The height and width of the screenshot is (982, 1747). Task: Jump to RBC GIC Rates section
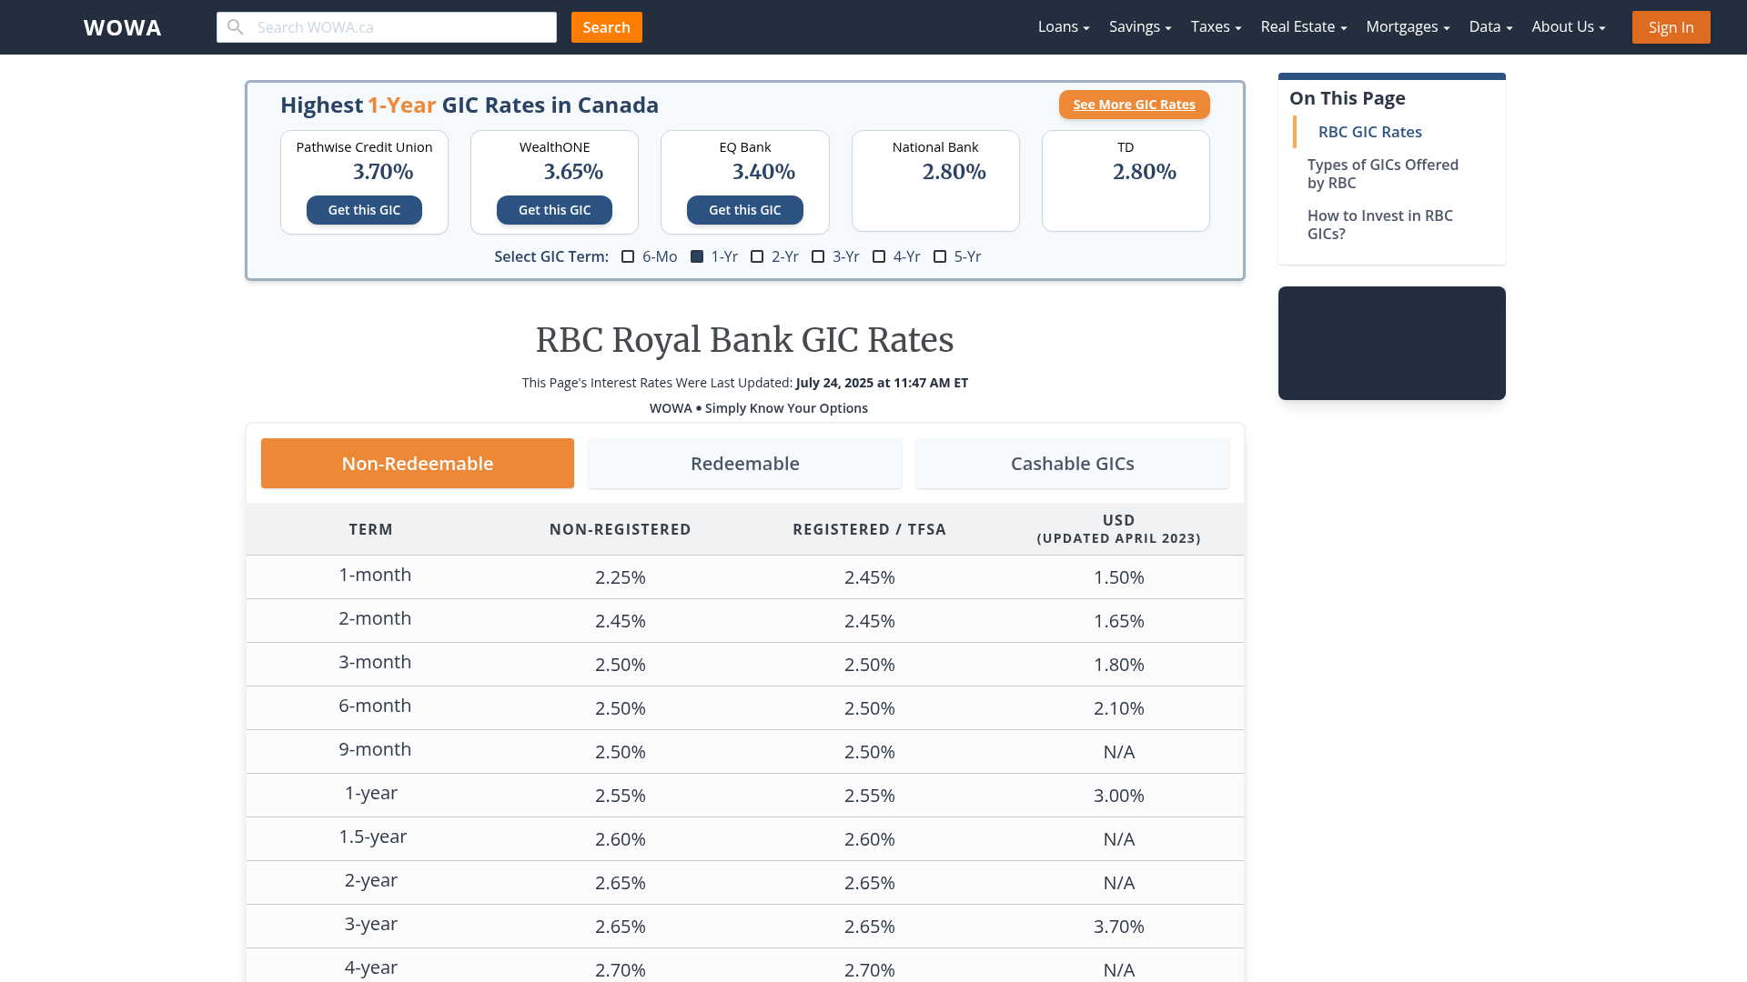[1369, 132]
